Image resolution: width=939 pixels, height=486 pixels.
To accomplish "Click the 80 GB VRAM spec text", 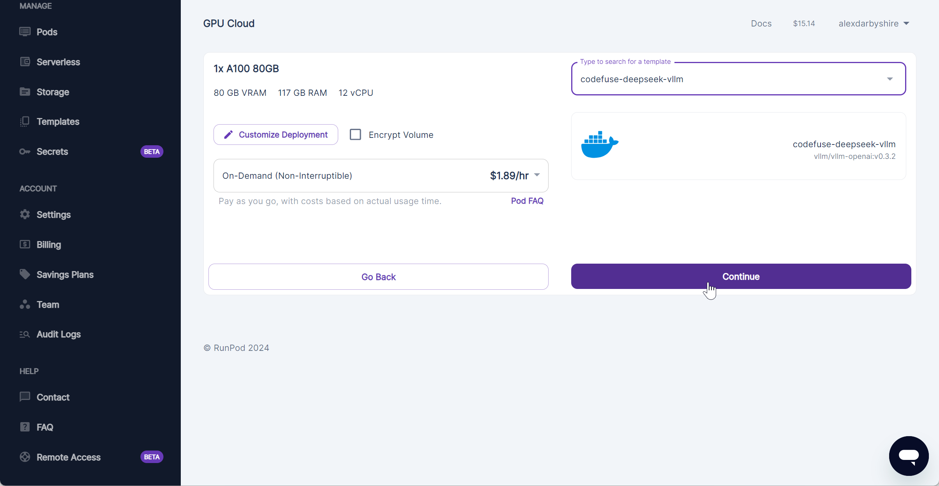I will coord(240,93).
